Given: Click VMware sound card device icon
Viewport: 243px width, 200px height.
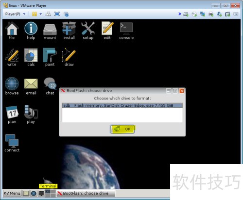Looking at the screenshot, I should 219,14.
